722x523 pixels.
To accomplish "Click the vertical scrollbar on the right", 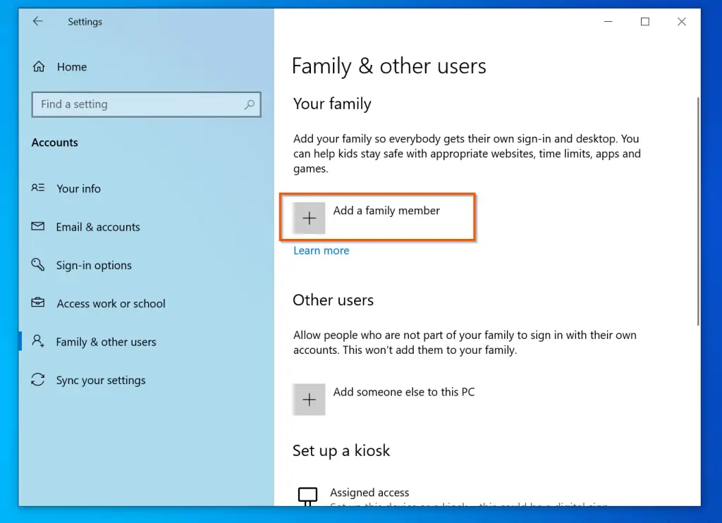I will (697, 211).
